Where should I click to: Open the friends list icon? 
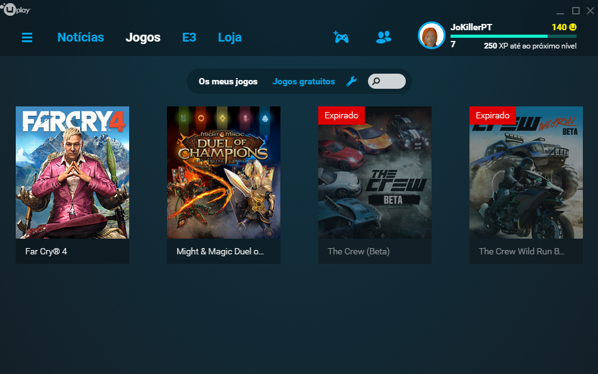tap(384, 37)
